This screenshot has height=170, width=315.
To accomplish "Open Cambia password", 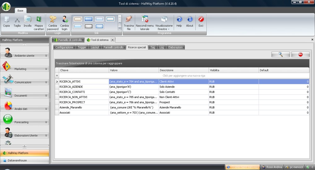I will point(53,23).
